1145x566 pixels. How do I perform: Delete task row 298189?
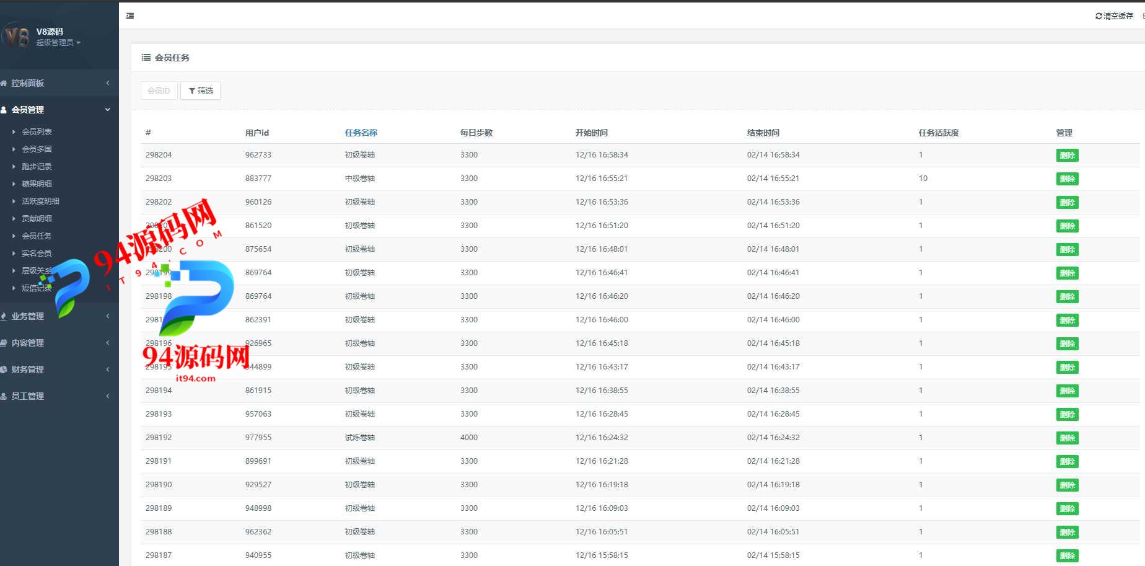(1067, 509)
